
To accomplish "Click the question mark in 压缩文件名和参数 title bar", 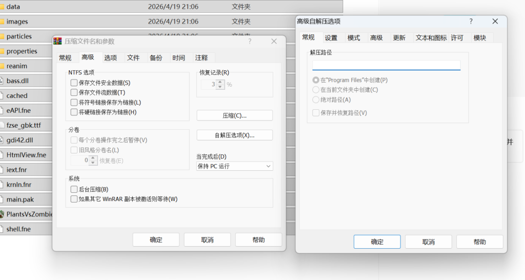I will pyautogui.click(x=250, y=42).
